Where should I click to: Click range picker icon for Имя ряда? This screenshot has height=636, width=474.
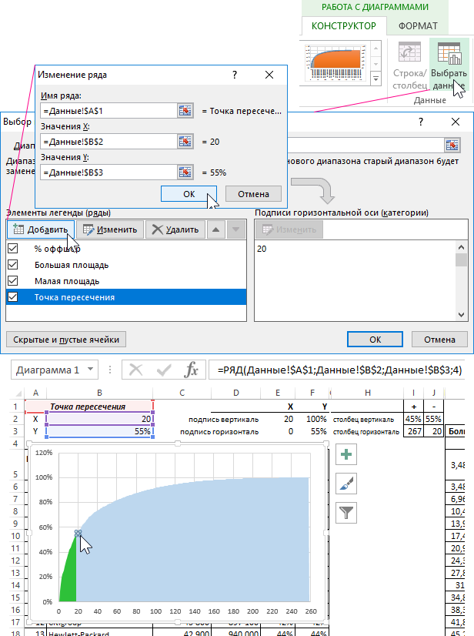(185, 111)
